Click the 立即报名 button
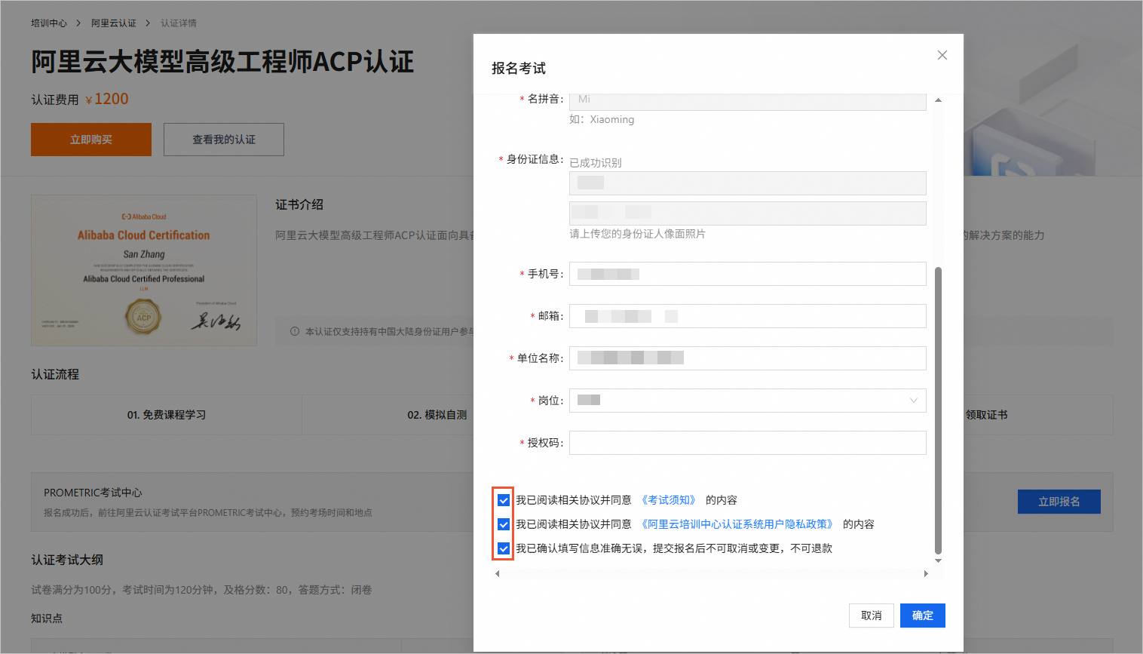The image size is (1143, 654). pos(1059,502)
